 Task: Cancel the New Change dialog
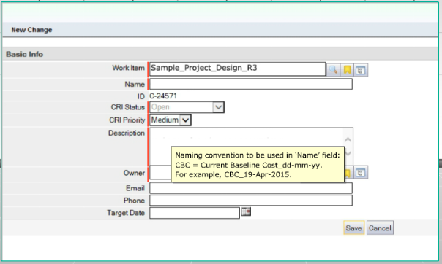click(380, 228)
